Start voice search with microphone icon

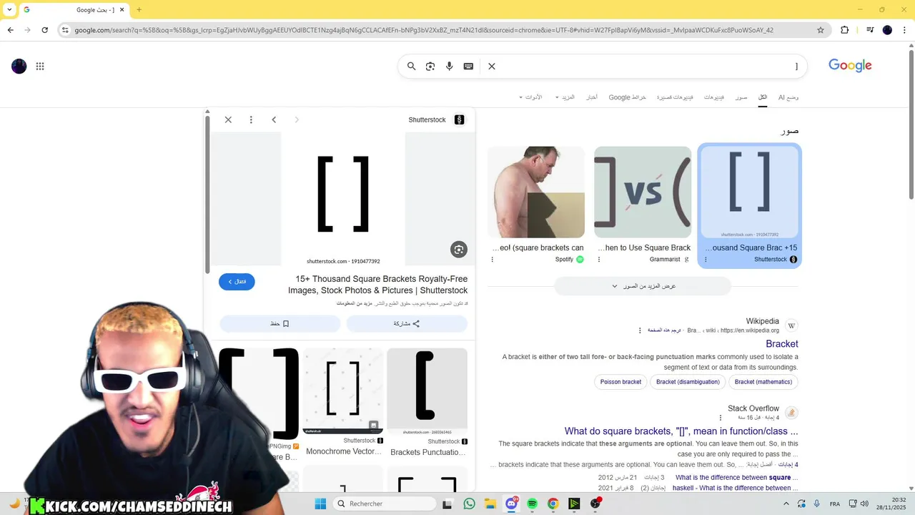coord(450,66)
